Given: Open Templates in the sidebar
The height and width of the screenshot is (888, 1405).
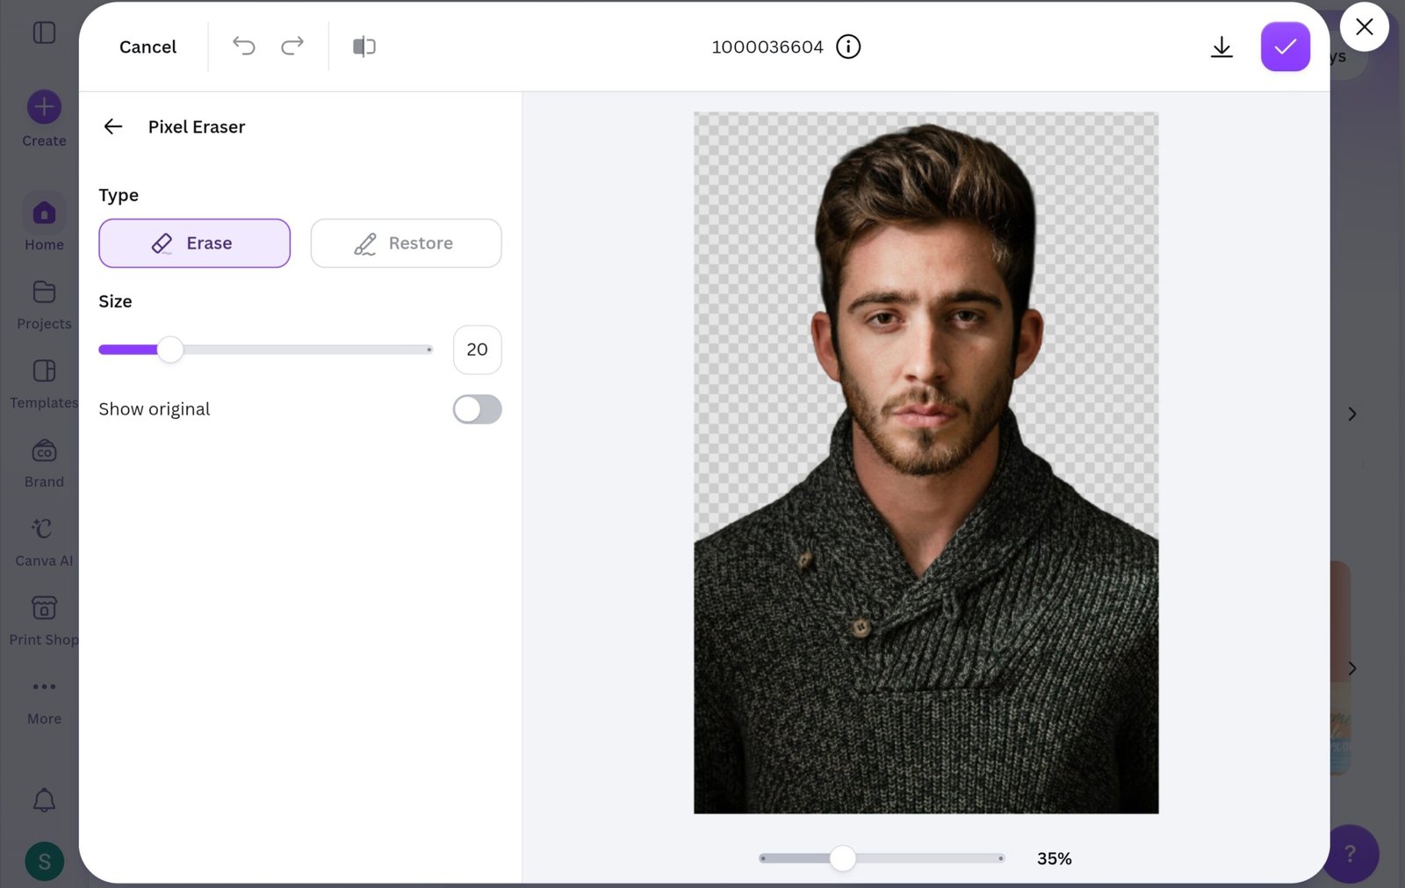Looking at the screenshot, I should pyautogui.click(x=44, y=384).
